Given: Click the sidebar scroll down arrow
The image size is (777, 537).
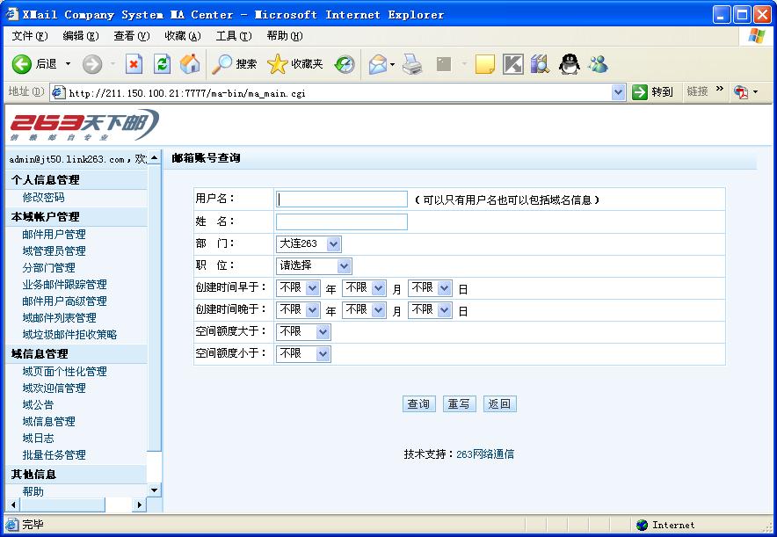Looking at the screenshot, I should click(x=155, y=490).
